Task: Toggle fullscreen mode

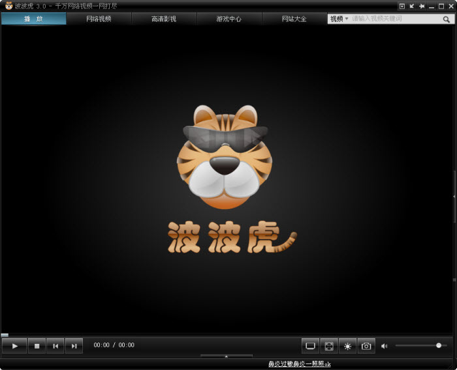Action: [329, 346]
